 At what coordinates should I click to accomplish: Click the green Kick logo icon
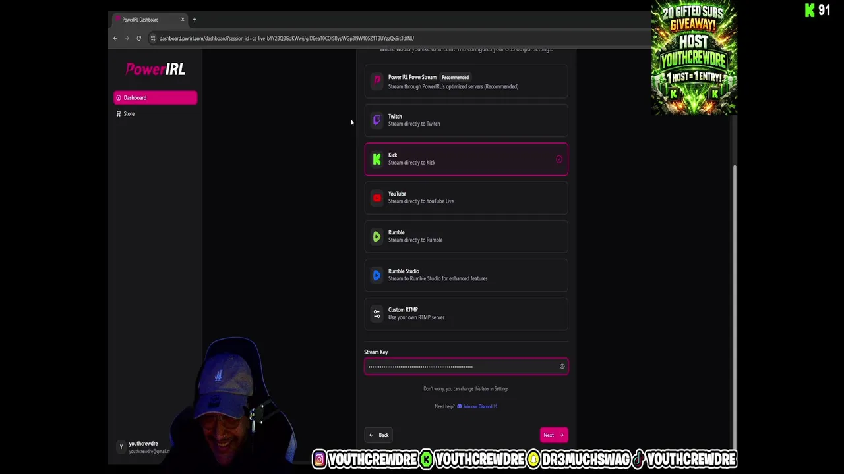point(377,159)
